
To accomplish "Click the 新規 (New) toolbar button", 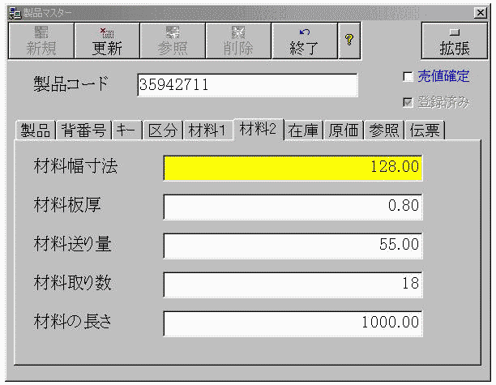I will [41, 41].
